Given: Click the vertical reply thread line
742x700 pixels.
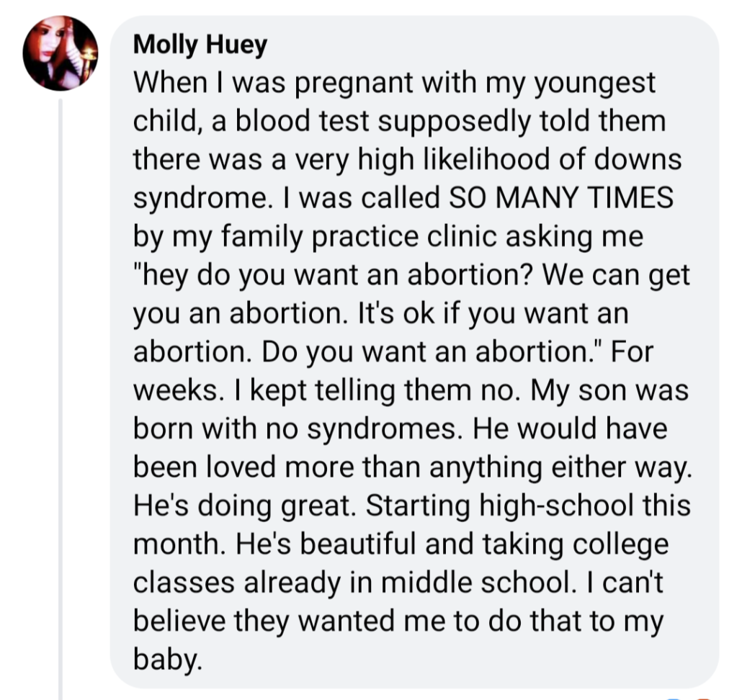Looking at the screenshot, I should pyautogui.click(x=61, y=396).
